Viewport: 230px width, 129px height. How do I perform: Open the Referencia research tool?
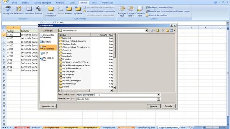click(19, 10)
